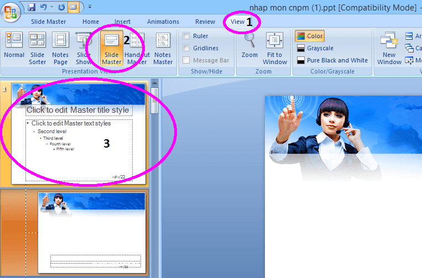Select Color view mode

[x=310, y=36]
